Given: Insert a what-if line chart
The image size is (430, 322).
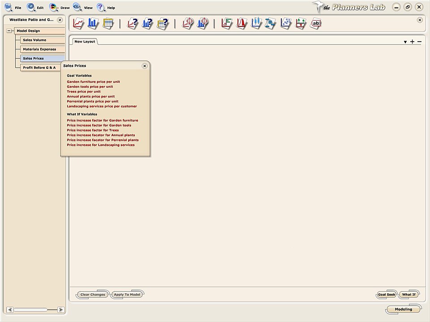Looking at the screenshot, I should point(133,23).
